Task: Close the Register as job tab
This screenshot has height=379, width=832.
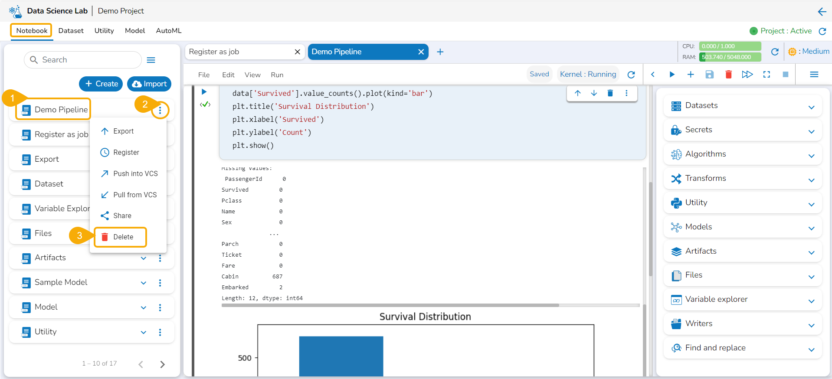Action: click(x=297, y=52)
